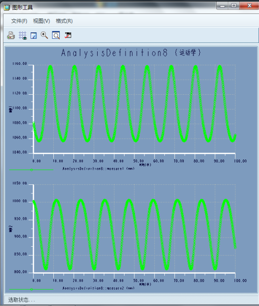Open the 格式(R) menu
Image resolution: width=259 pixels, height=306 pixels.
pos(64,21)
